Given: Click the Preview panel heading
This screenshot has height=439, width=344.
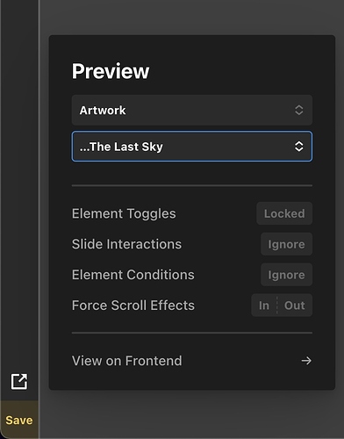Looking at the screenshot, I should pos(111,71).
